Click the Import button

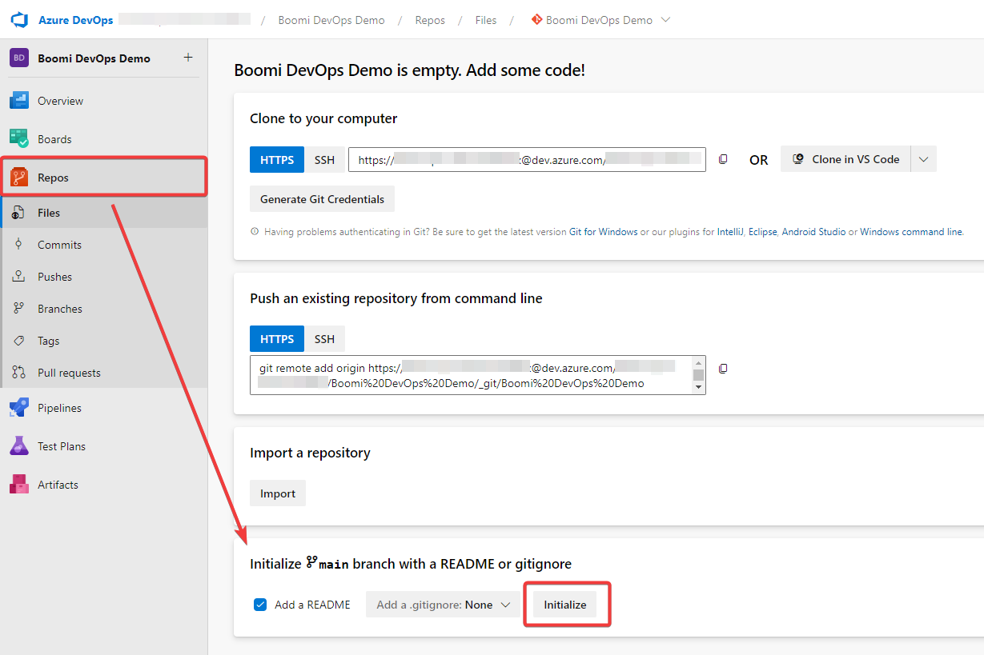click(x=278, y=493)
